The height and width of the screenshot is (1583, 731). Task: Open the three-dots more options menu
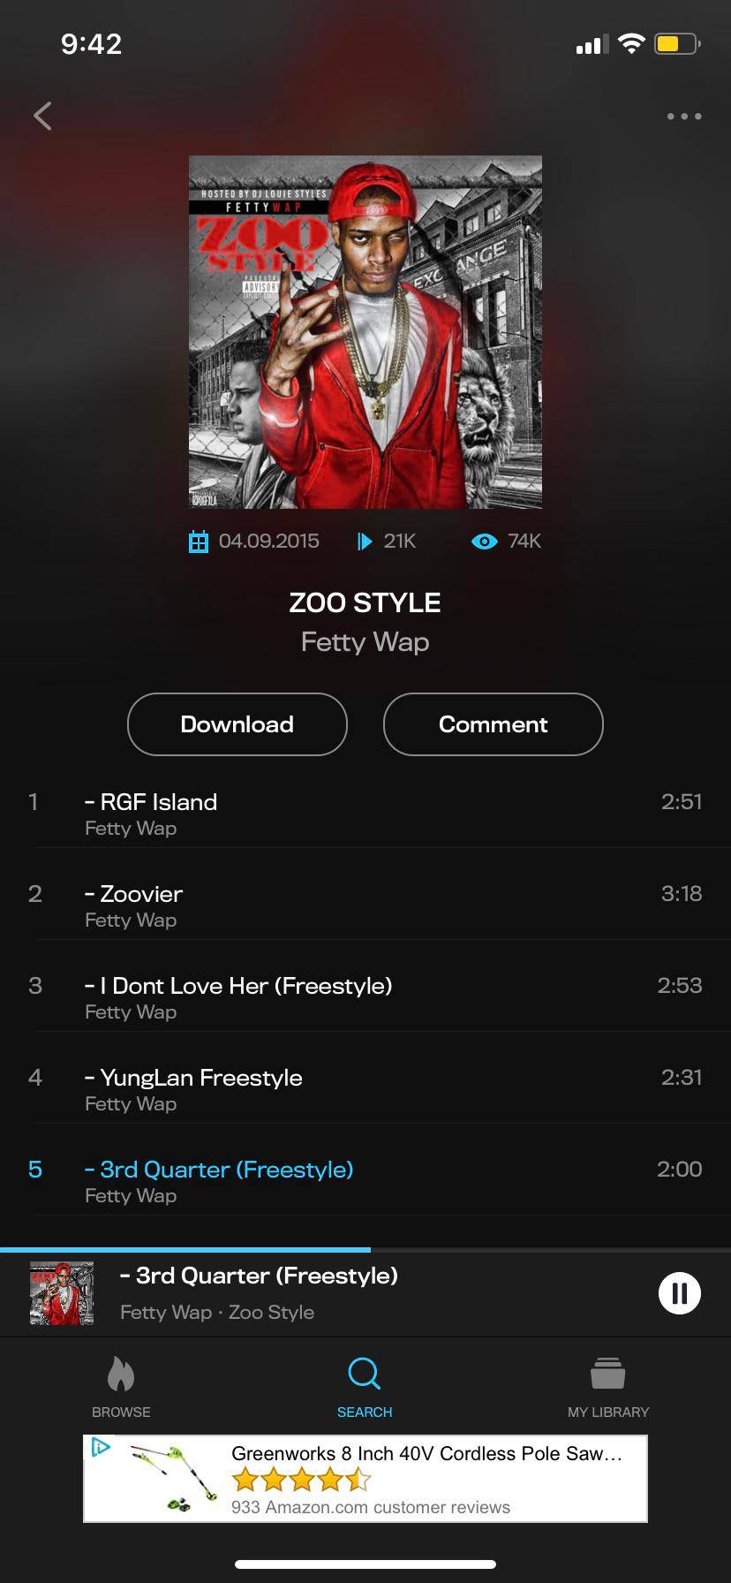(x=684, y=117)
